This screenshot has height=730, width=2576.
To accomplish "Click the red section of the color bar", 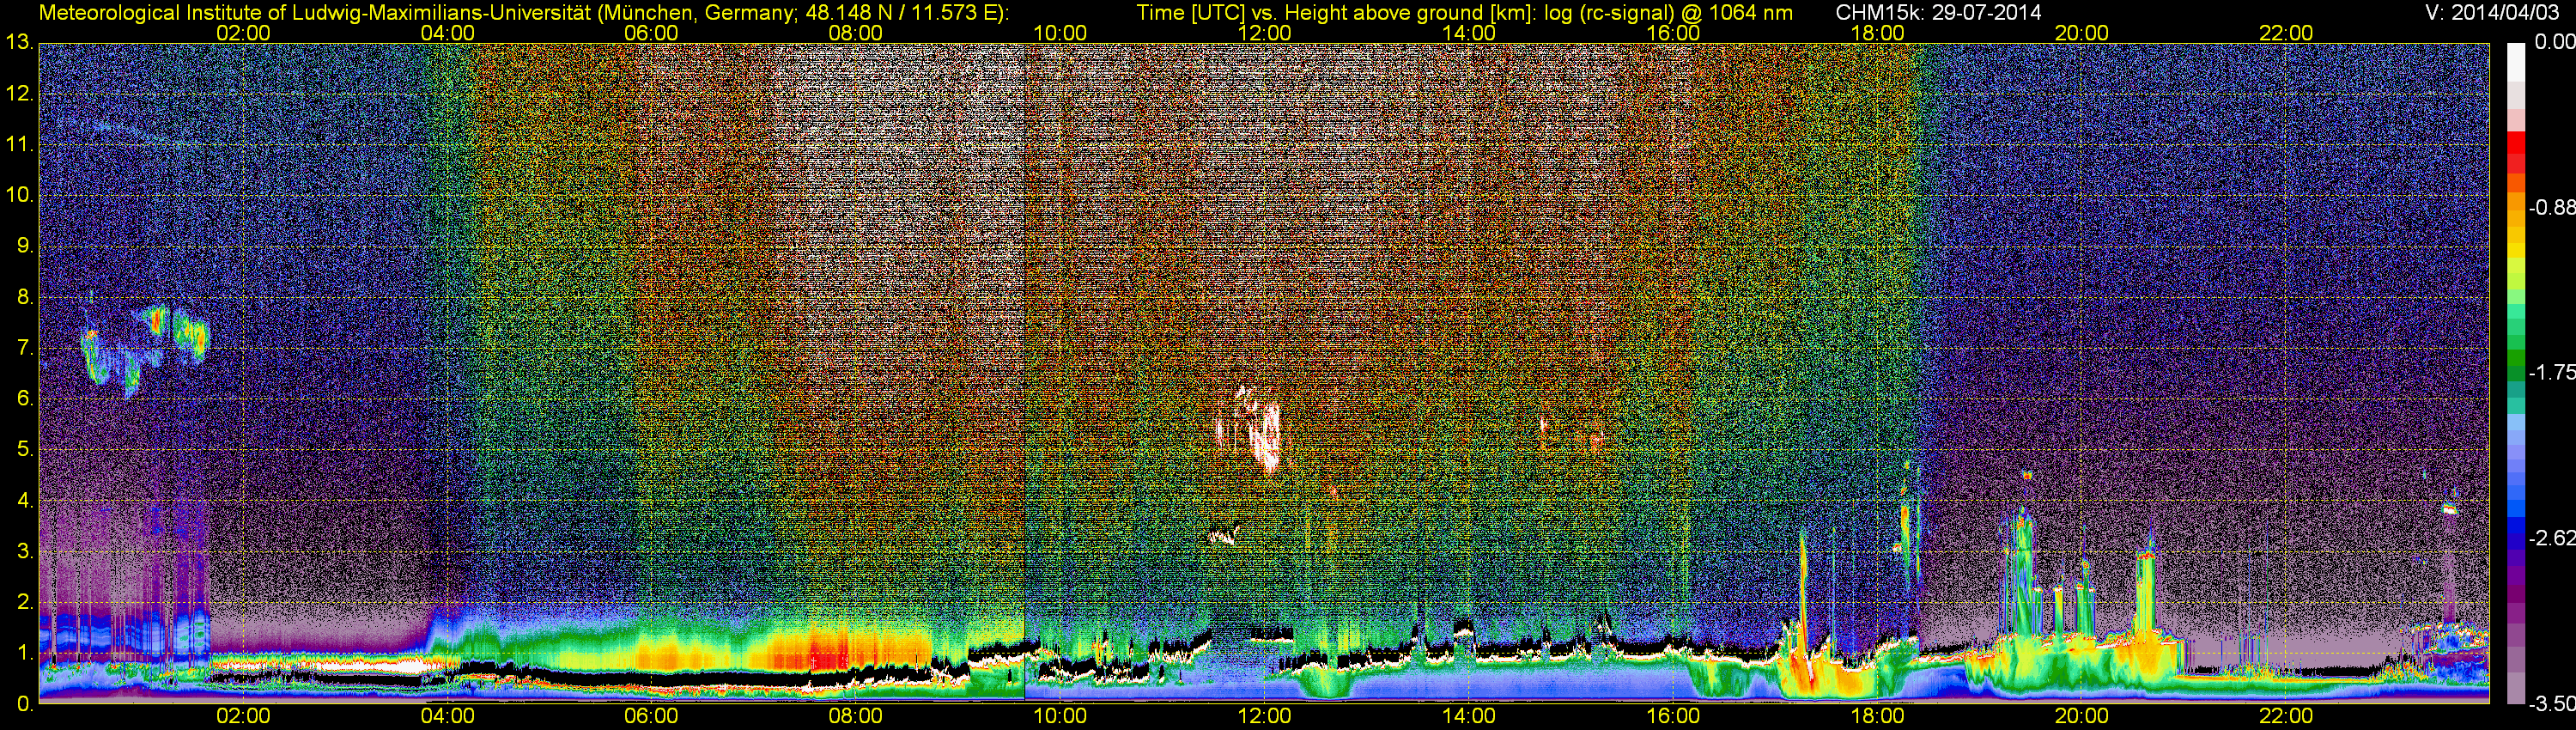I will pos(2516,155).
